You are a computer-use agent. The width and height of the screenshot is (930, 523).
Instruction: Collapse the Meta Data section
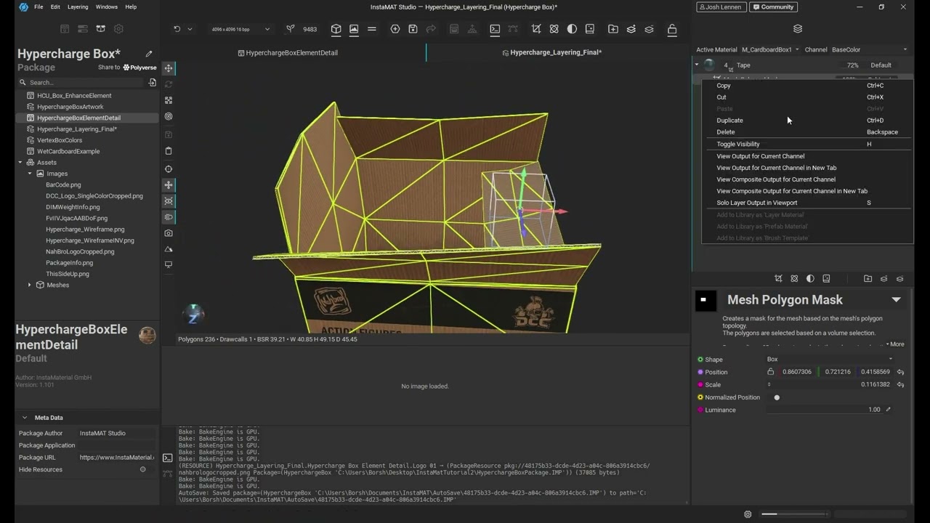24,418
